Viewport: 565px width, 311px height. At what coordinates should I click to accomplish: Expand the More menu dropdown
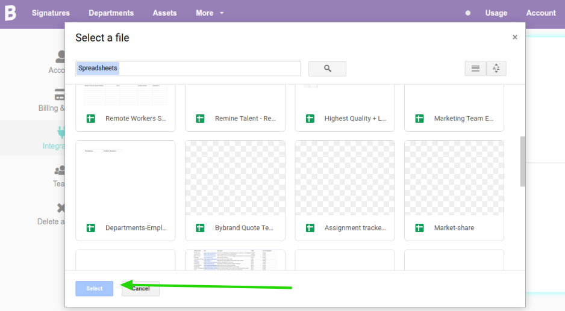[x=209, y=13]
